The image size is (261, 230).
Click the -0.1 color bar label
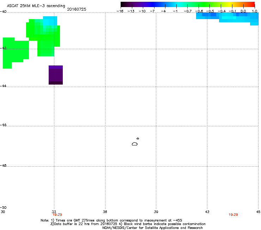pyautogui.click(x=232, y=11)
